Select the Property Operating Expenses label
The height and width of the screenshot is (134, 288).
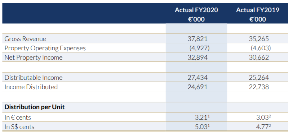coord(45,48)
